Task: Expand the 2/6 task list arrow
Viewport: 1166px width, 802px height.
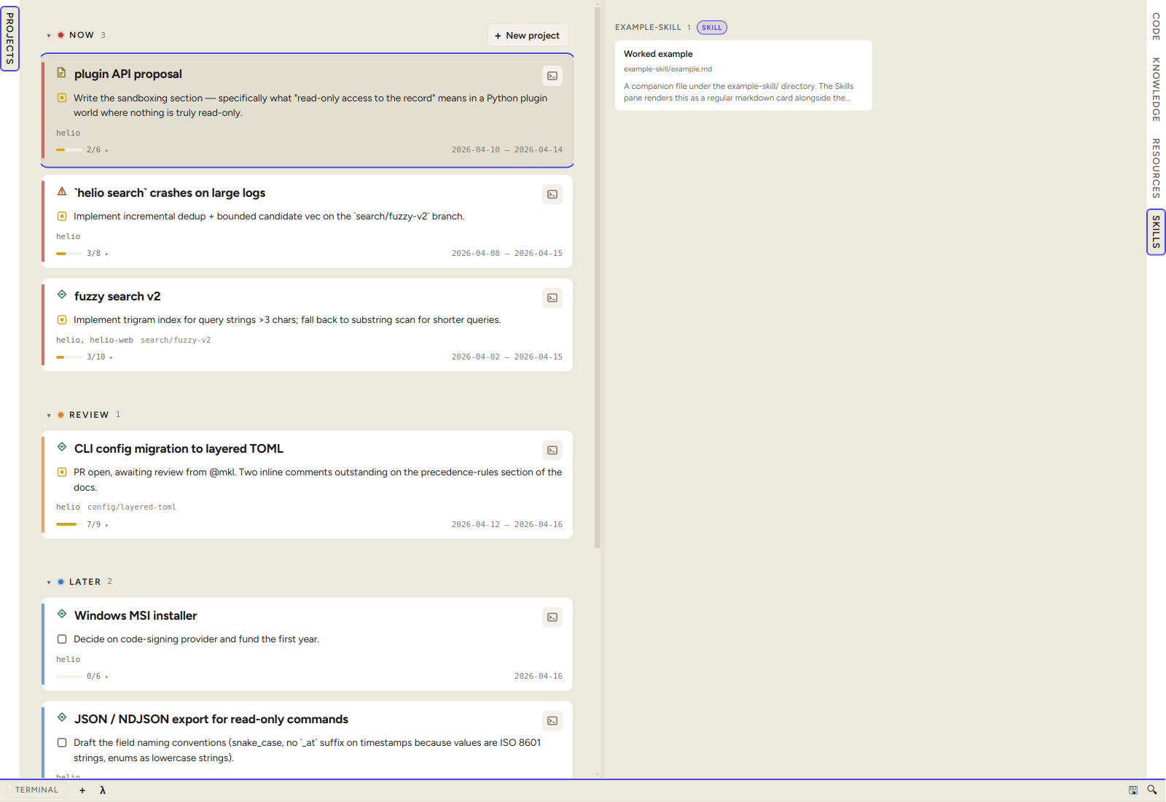Action: [x=106, y=150]
